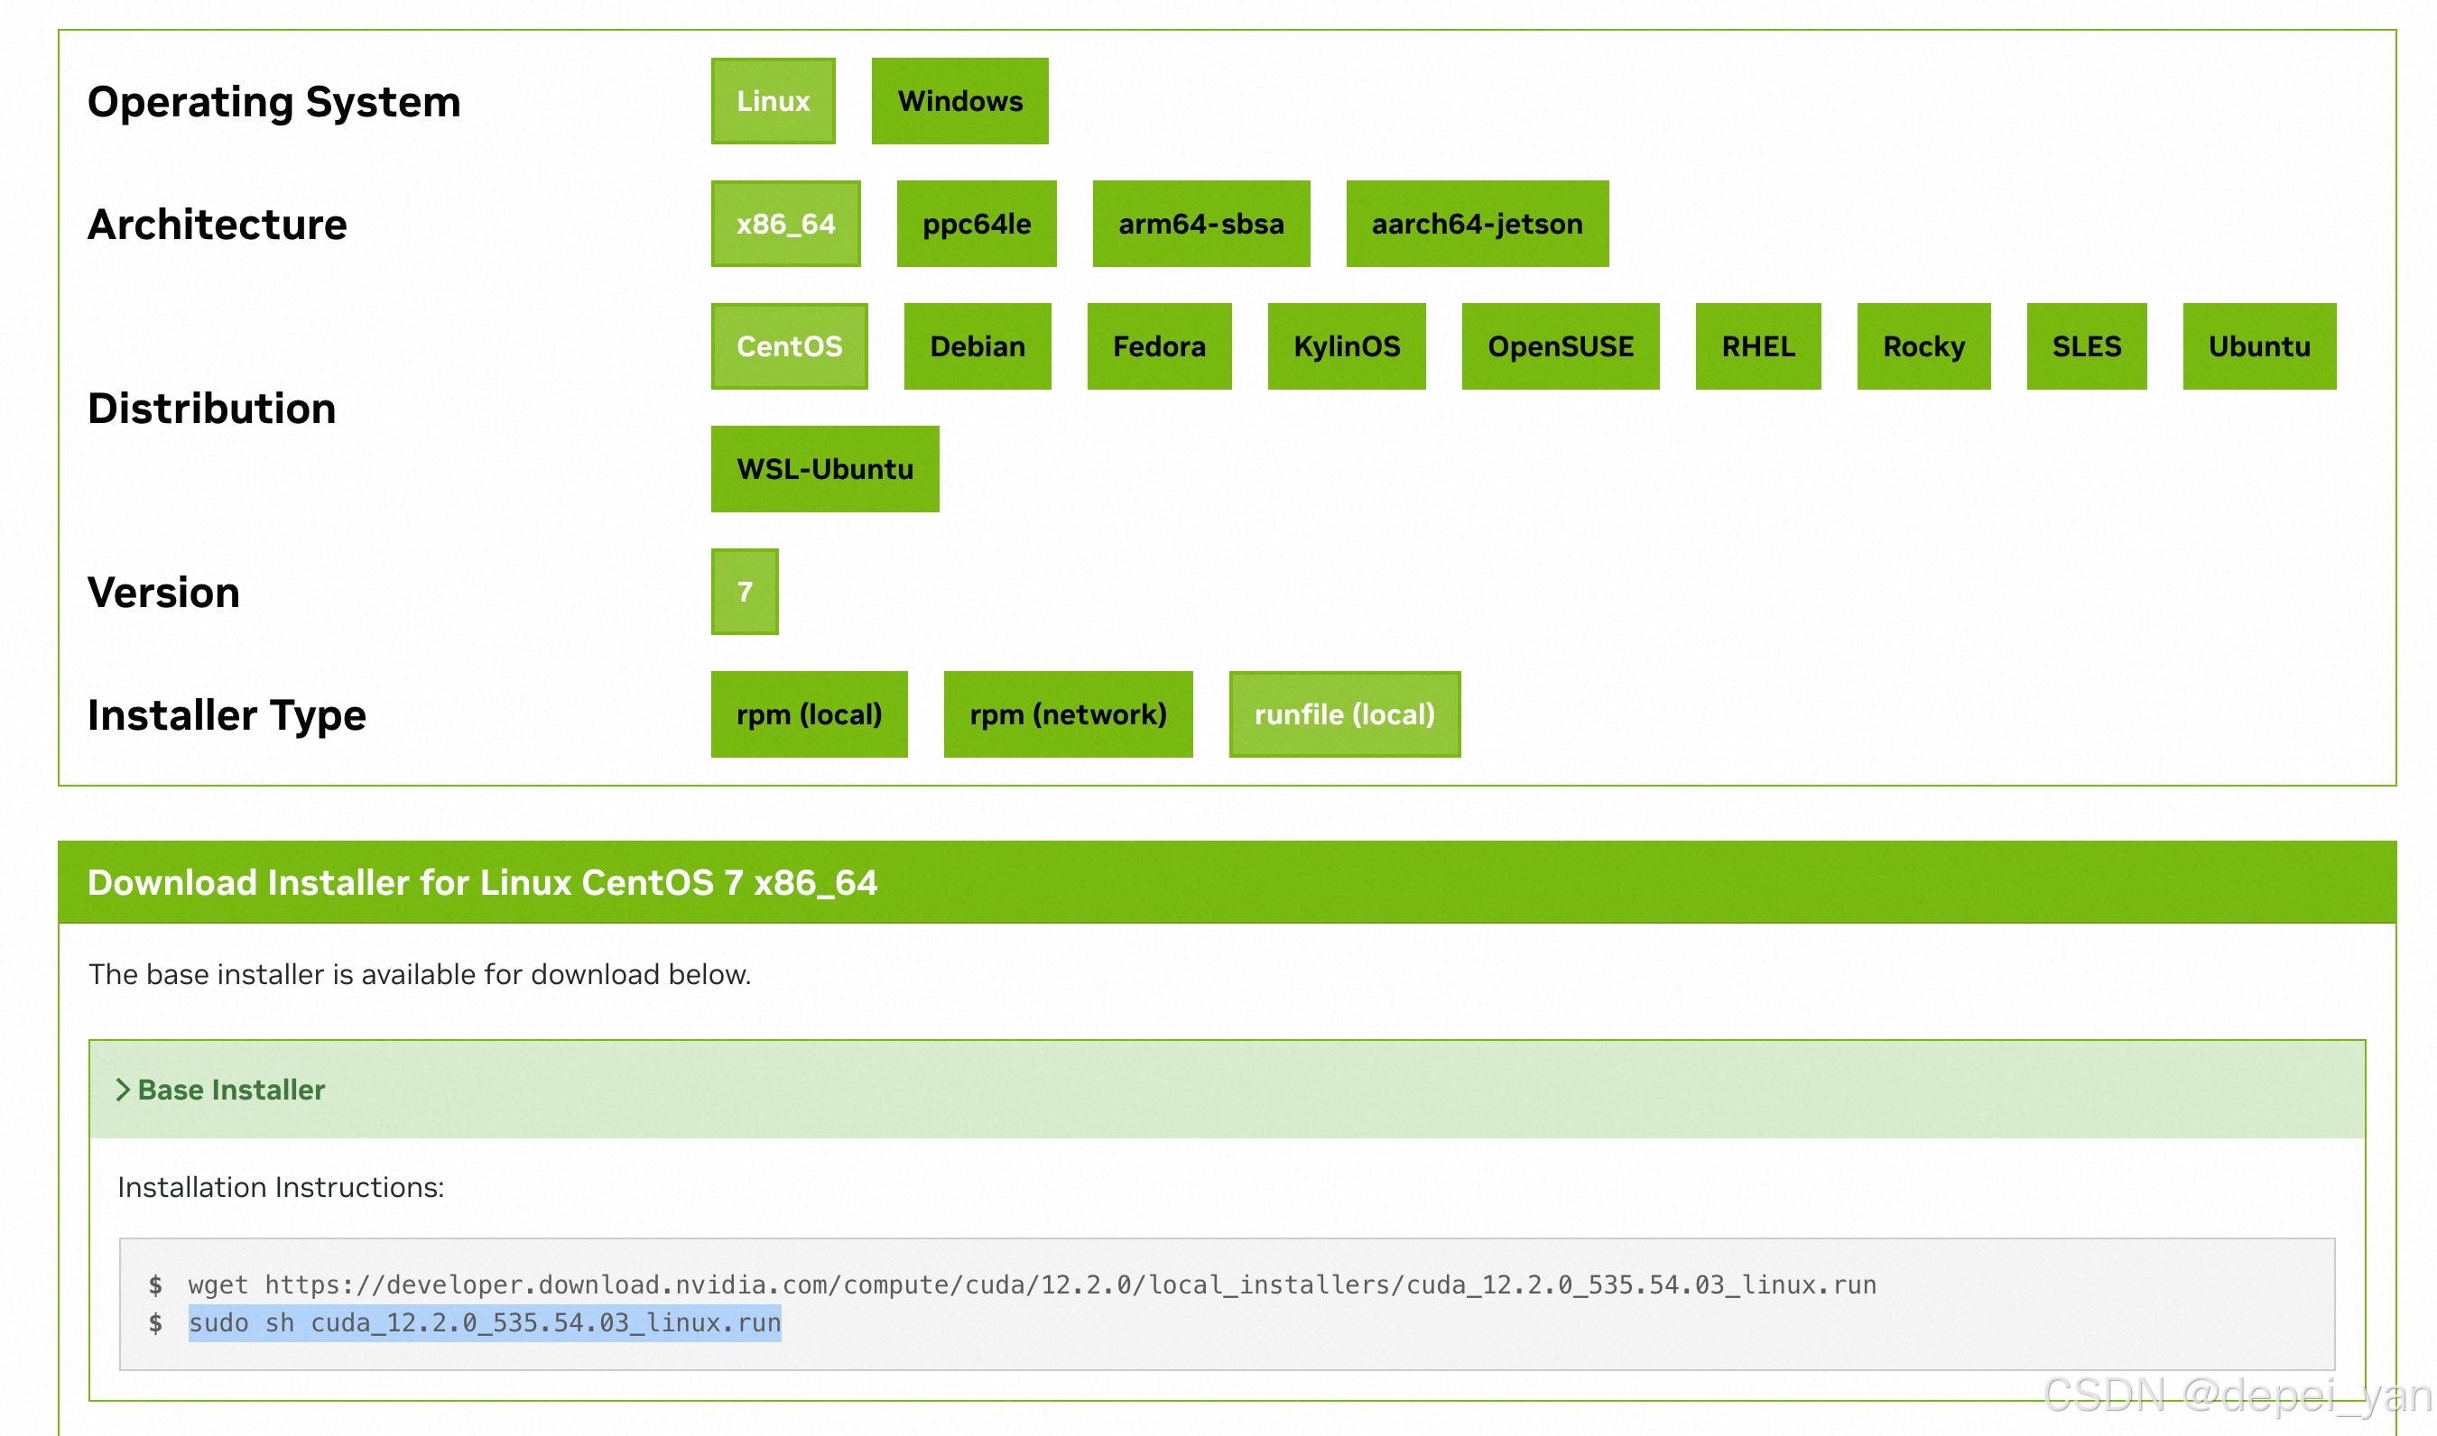The image size is (2437, 1436).
Task: Pick Ubuntu as the distribution
Action: coord(2259,346)
